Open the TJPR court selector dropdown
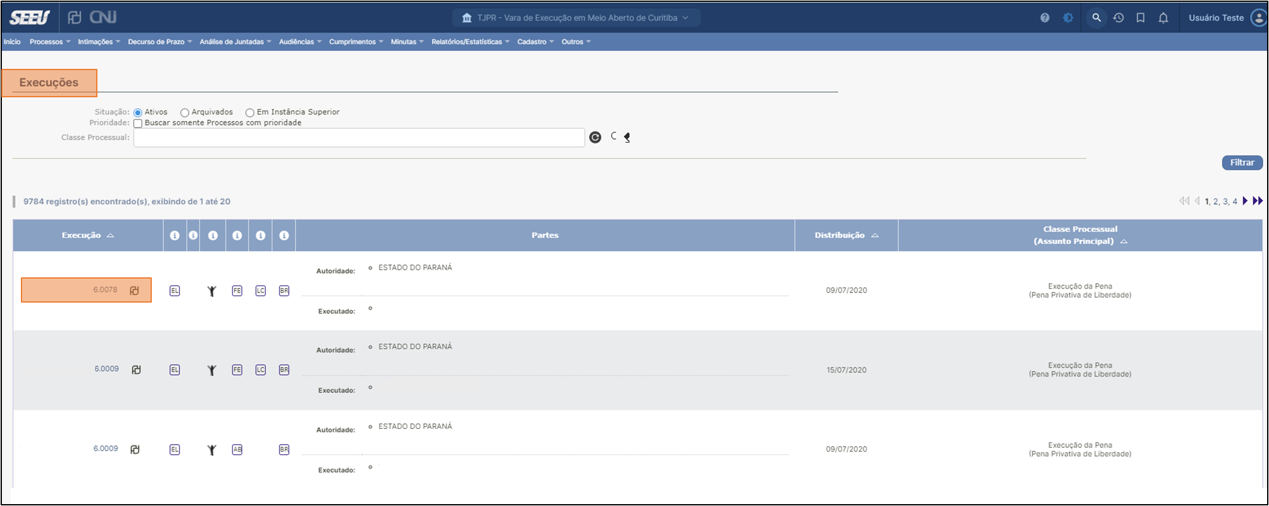 (576, 18)
